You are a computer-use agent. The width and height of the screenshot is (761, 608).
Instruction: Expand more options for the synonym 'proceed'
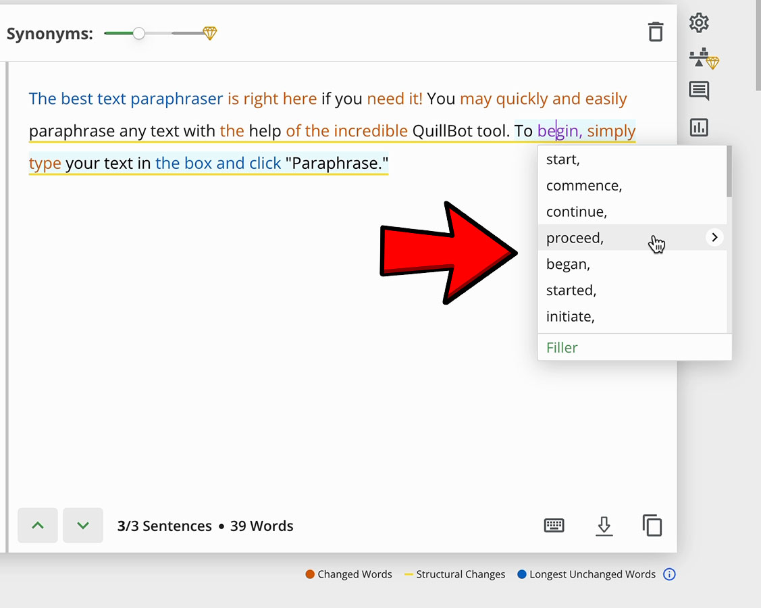[x=714, y=237]
